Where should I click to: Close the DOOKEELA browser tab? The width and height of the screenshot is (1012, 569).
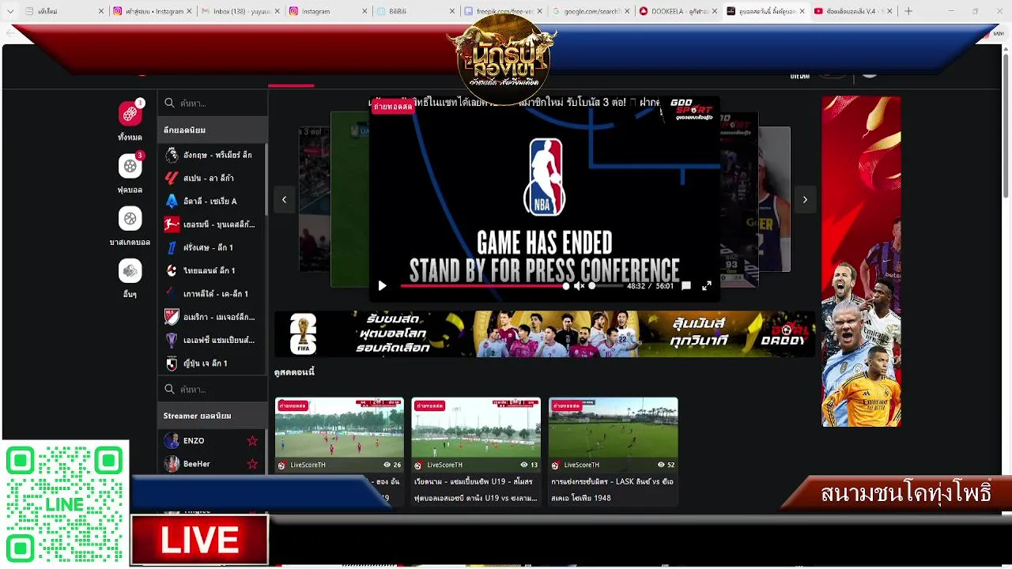[x=715, y=11]
